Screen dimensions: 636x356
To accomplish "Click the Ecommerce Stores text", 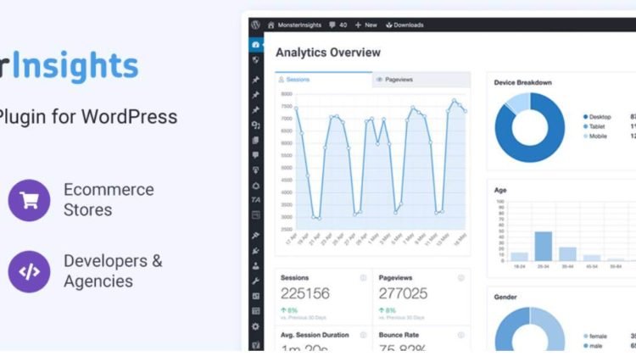I will point(109,200).
